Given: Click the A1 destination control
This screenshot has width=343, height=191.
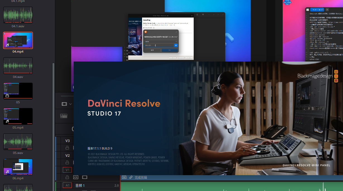Looking at the screenshot, I should (x=67, y=185).
